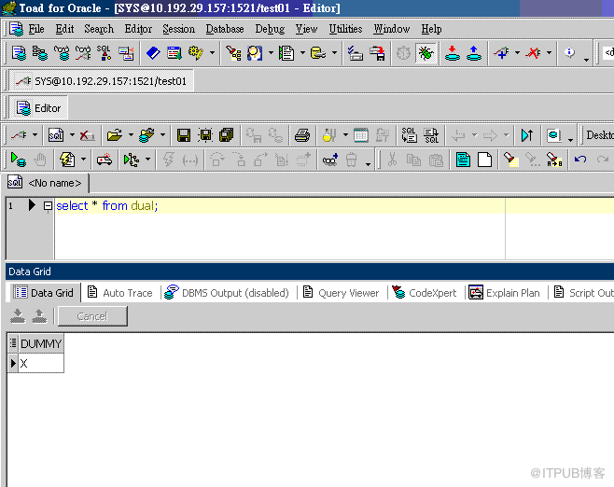The image size is (614, 487).
Task: Click the red X End Connection icon
Action: point(533,53)
